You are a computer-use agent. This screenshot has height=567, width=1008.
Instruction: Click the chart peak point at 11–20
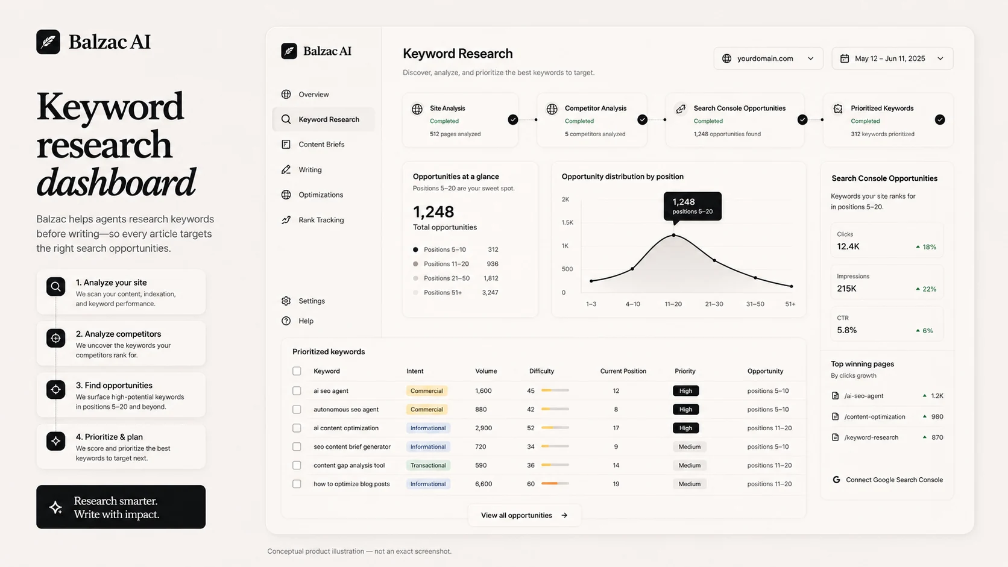[x=673, y=235]
